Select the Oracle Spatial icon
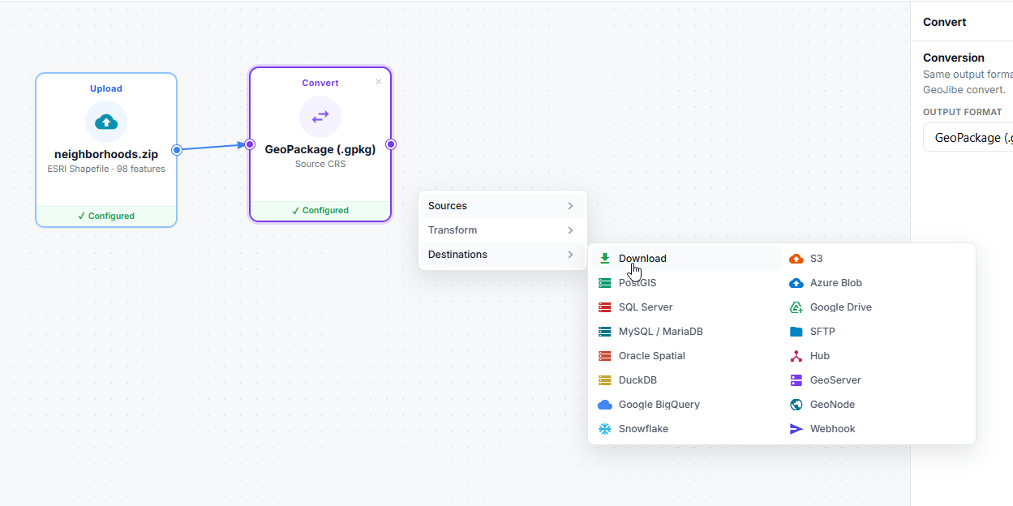 (x=604, y=356)
